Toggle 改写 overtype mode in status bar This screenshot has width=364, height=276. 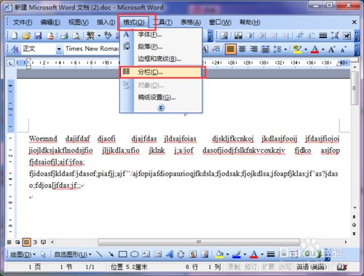click(x=285, y=267)
